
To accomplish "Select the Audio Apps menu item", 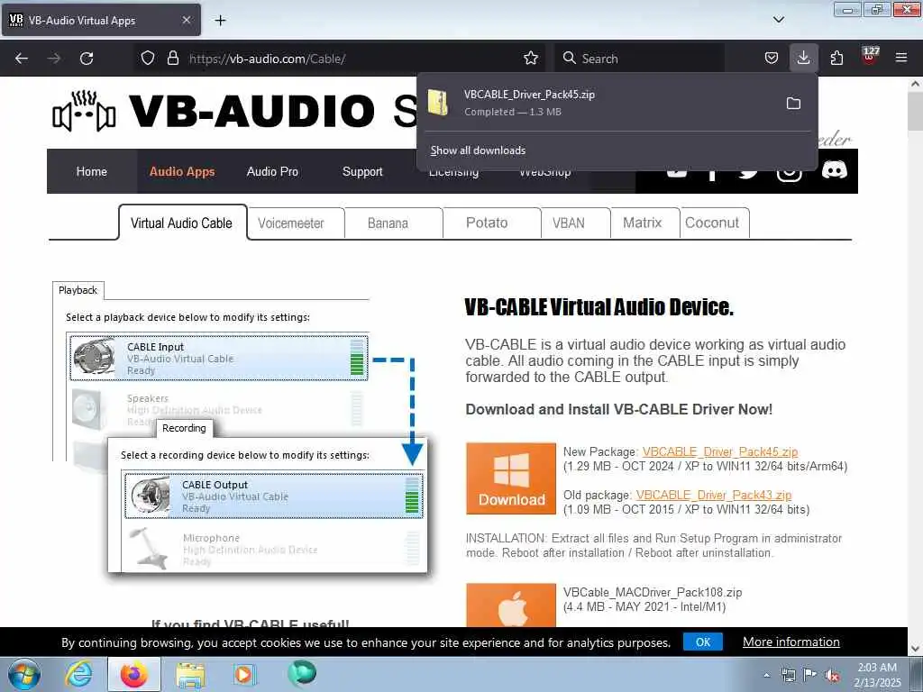I will tap(182, 171).
